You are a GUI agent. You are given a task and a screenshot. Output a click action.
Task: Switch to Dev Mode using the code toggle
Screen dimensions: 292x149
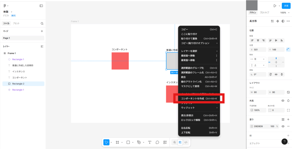click(x=186, y=142)
